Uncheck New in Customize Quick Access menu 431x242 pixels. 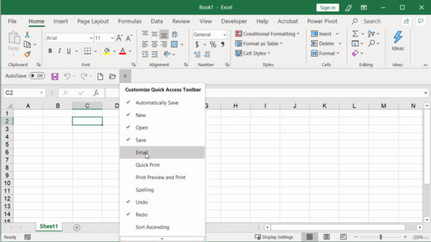click(x=162, y=115)
